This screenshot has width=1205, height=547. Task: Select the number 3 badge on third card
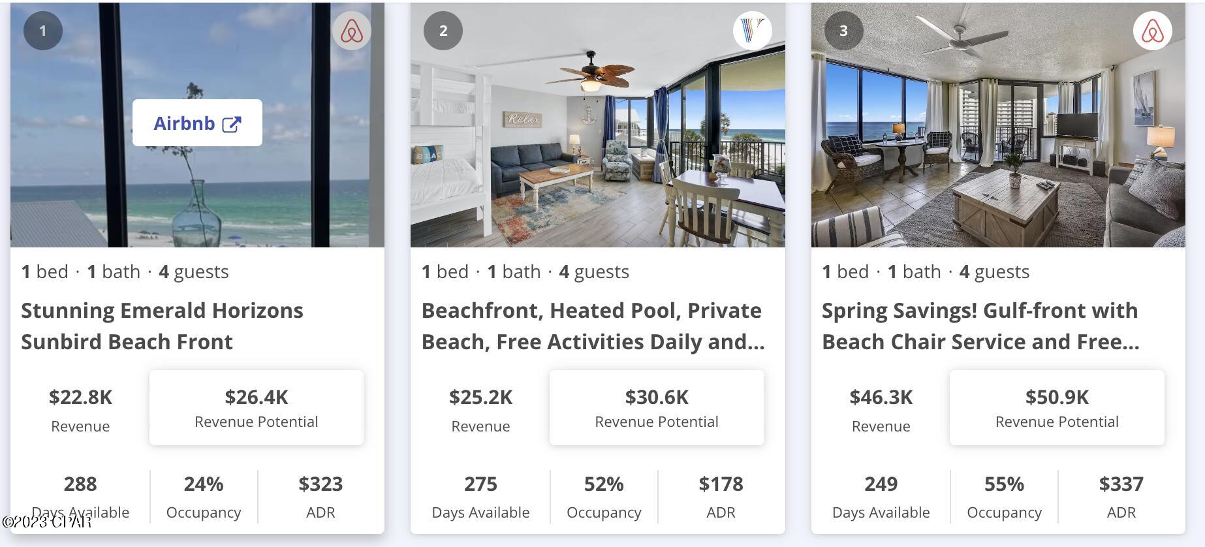(x=843, y=30)
